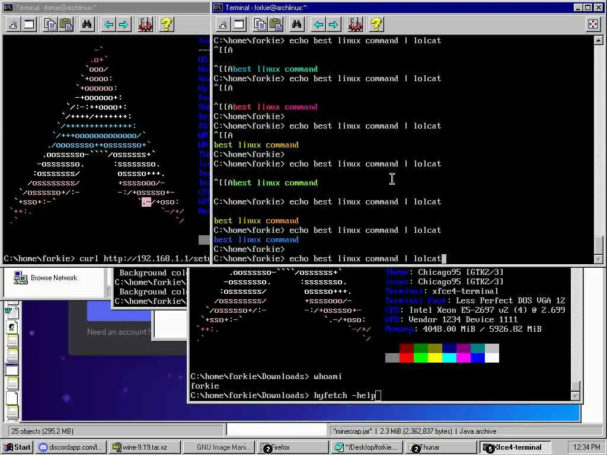Click Copy icon in left terminal toolbar
Screen dimensions: 607x455
click(x=50, y=25)
